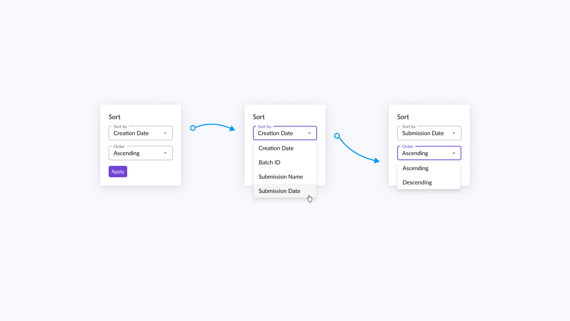Click the chevron on the Ascending order selector

[165, 153]
